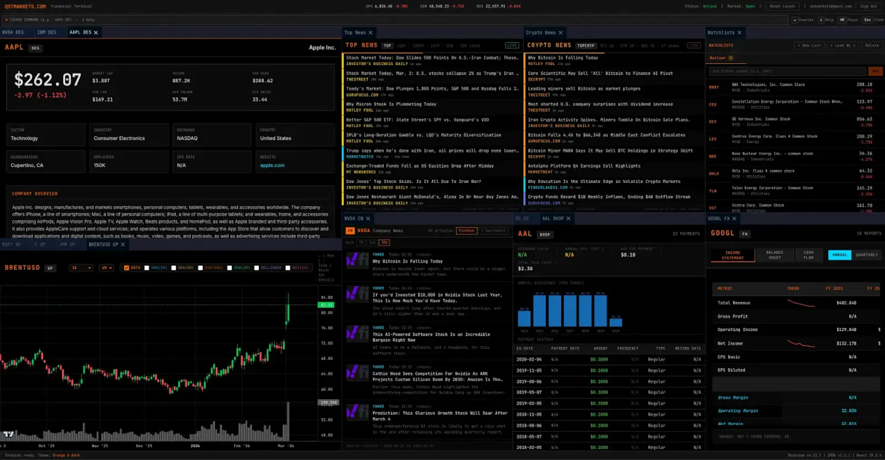Open the Cash Flow tab
This screenshot has width=885, height=460.
808,255
